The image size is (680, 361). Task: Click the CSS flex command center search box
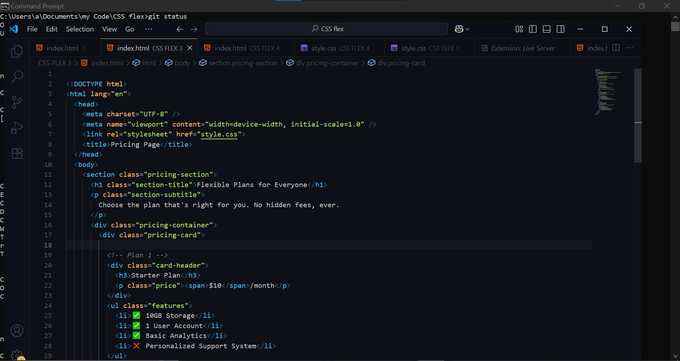[326, 29]
